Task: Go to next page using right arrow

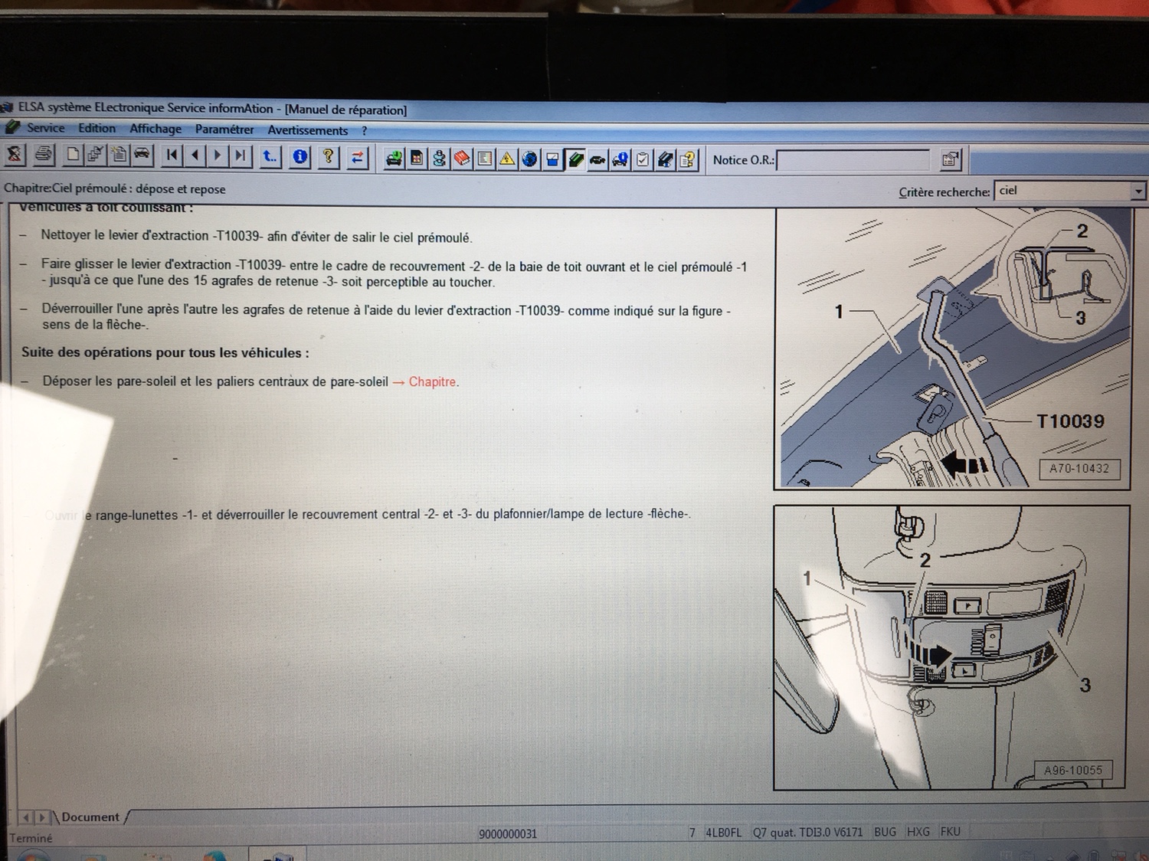Action: [218, 156]
